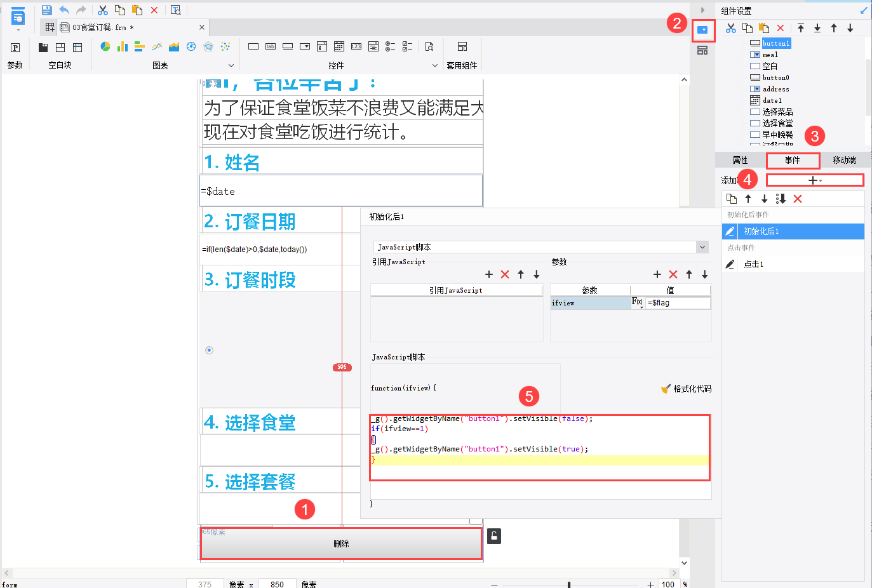Switch to the 属性 tab

[741, 160]
